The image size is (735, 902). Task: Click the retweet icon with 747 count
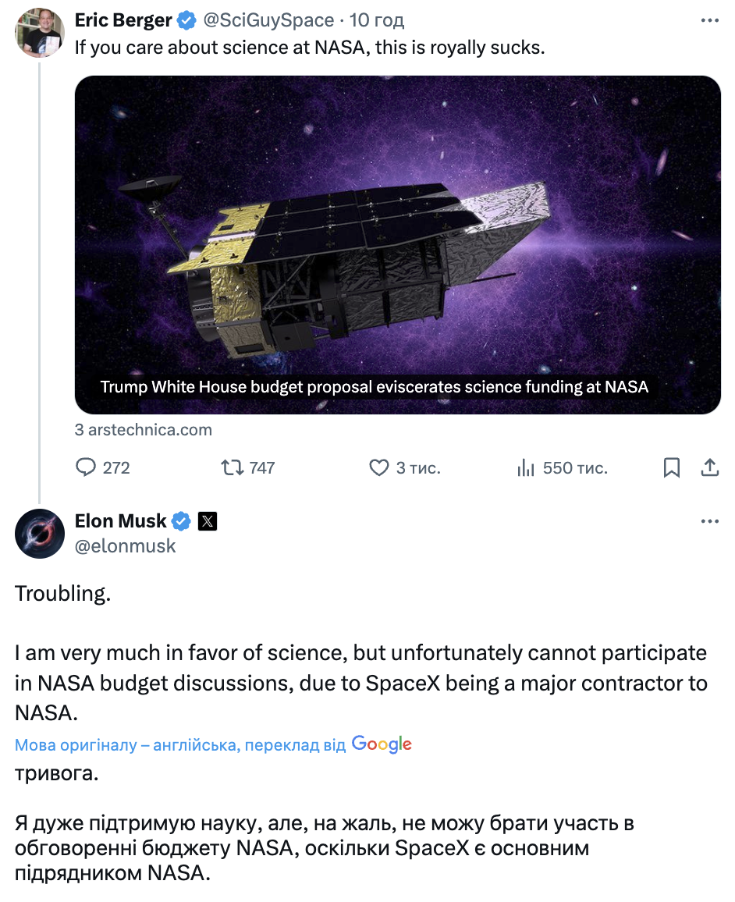coord(232,467)
